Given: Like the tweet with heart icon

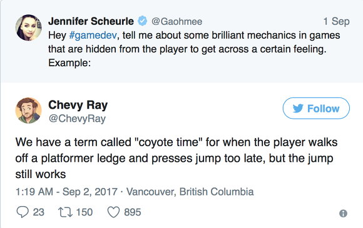Looking at the screenshot, I should 114,212.
